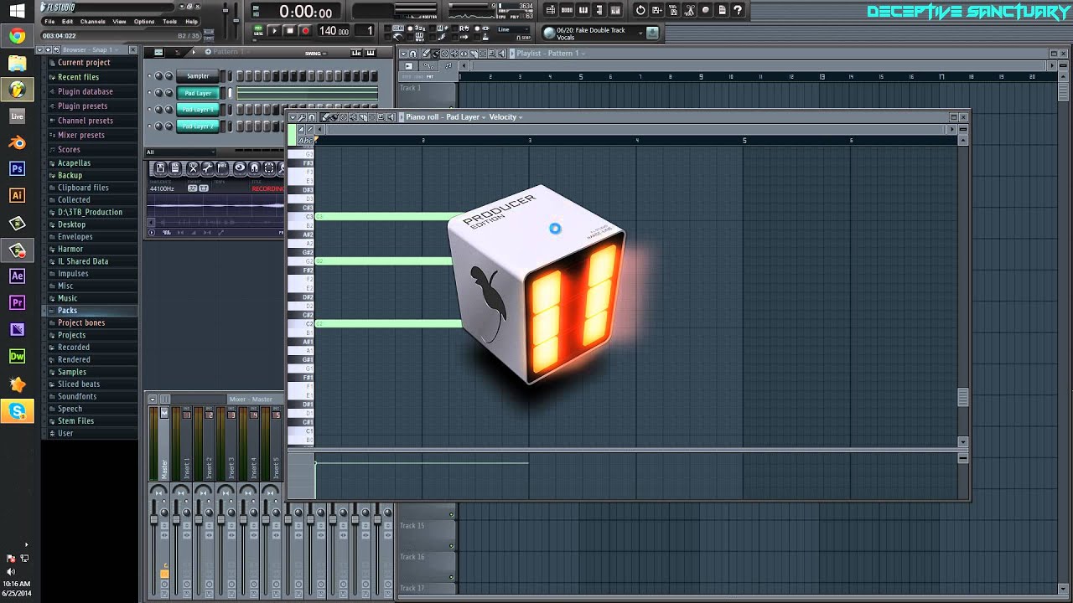Open the mixer view toolbar icon

615,10
